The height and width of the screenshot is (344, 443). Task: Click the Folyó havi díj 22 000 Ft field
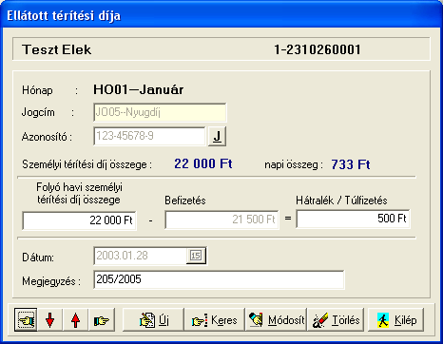(79, 220)
